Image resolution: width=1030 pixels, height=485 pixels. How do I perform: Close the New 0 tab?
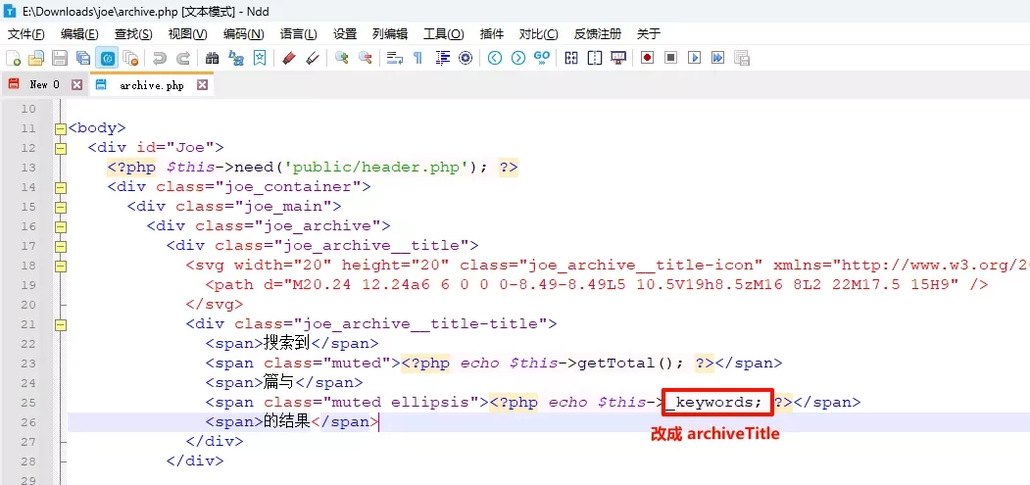[x=76, y=85]
